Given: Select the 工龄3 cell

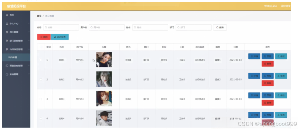Looking at the screenshot, I should [x=182, y=99].
